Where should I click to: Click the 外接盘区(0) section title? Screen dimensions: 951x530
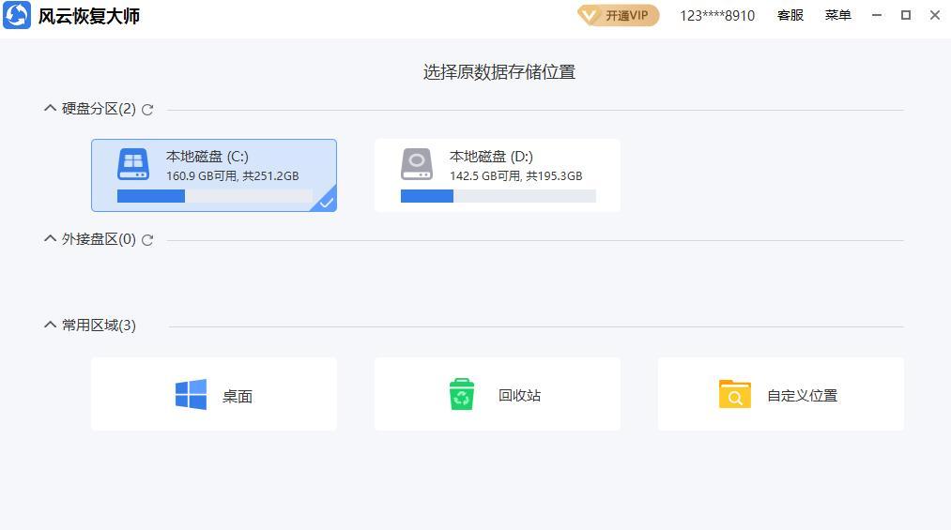tap(99, 239)
